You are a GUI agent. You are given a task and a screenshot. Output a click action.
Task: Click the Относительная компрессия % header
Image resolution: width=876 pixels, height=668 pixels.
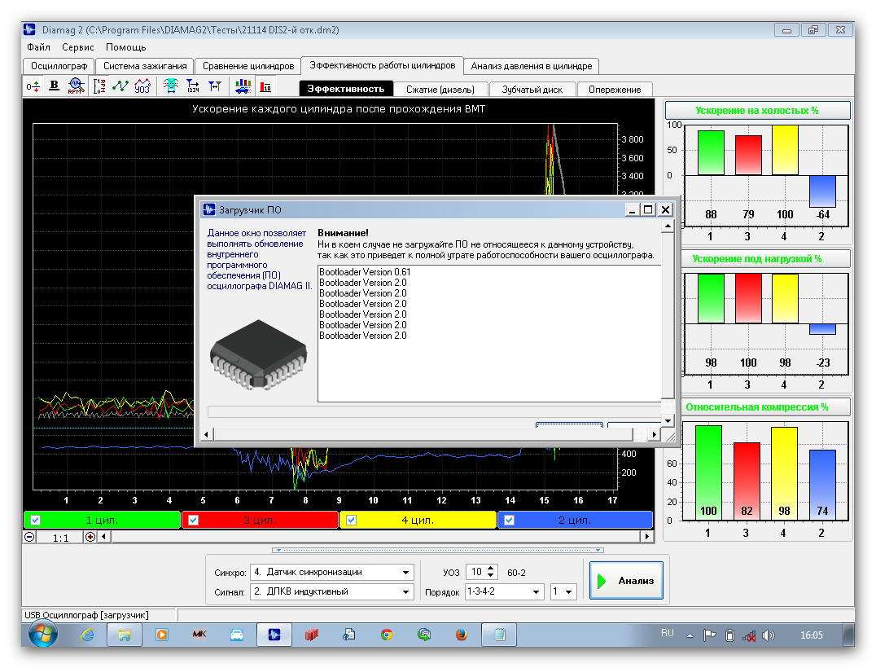[765, 407]
